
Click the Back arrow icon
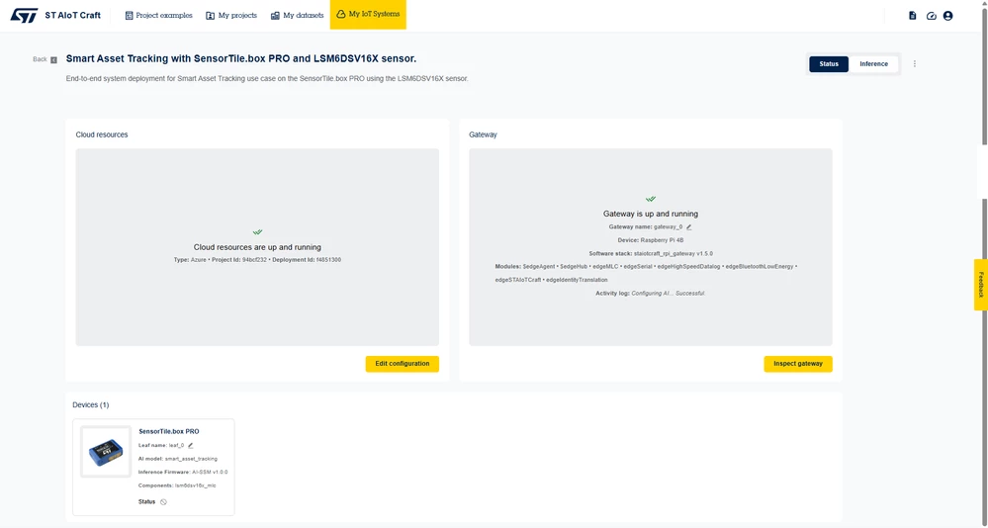click(53, 60)
